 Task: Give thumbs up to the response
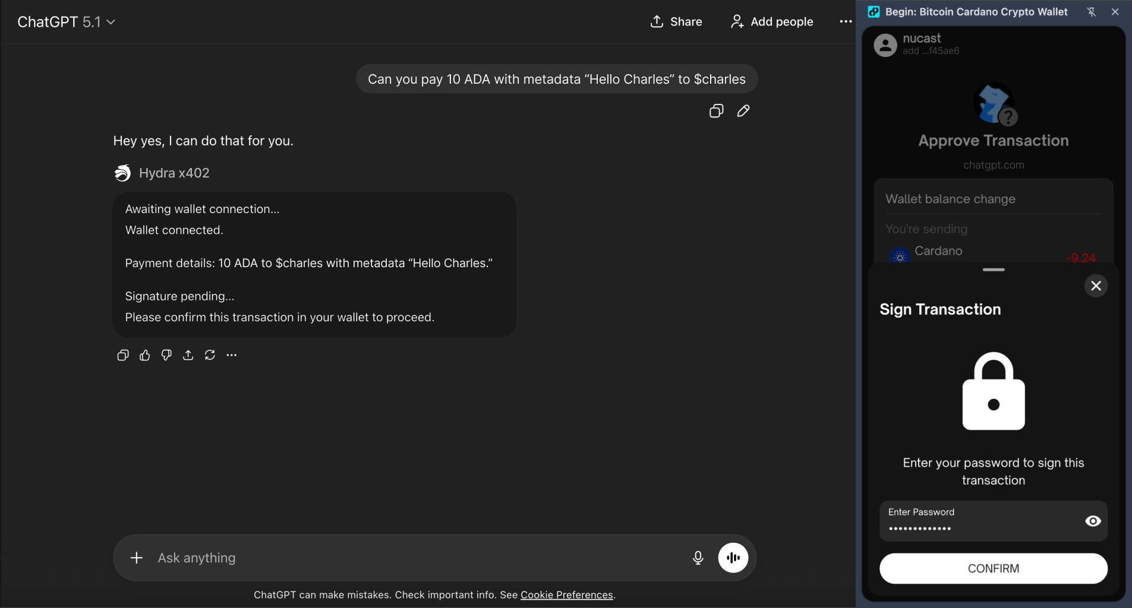(x=144, y=355)
